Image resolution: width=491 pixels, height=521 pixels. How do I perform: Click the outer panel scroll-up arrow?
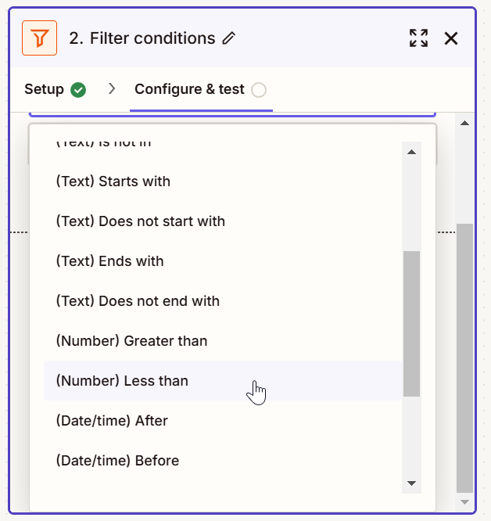click(x=464, y=124)
